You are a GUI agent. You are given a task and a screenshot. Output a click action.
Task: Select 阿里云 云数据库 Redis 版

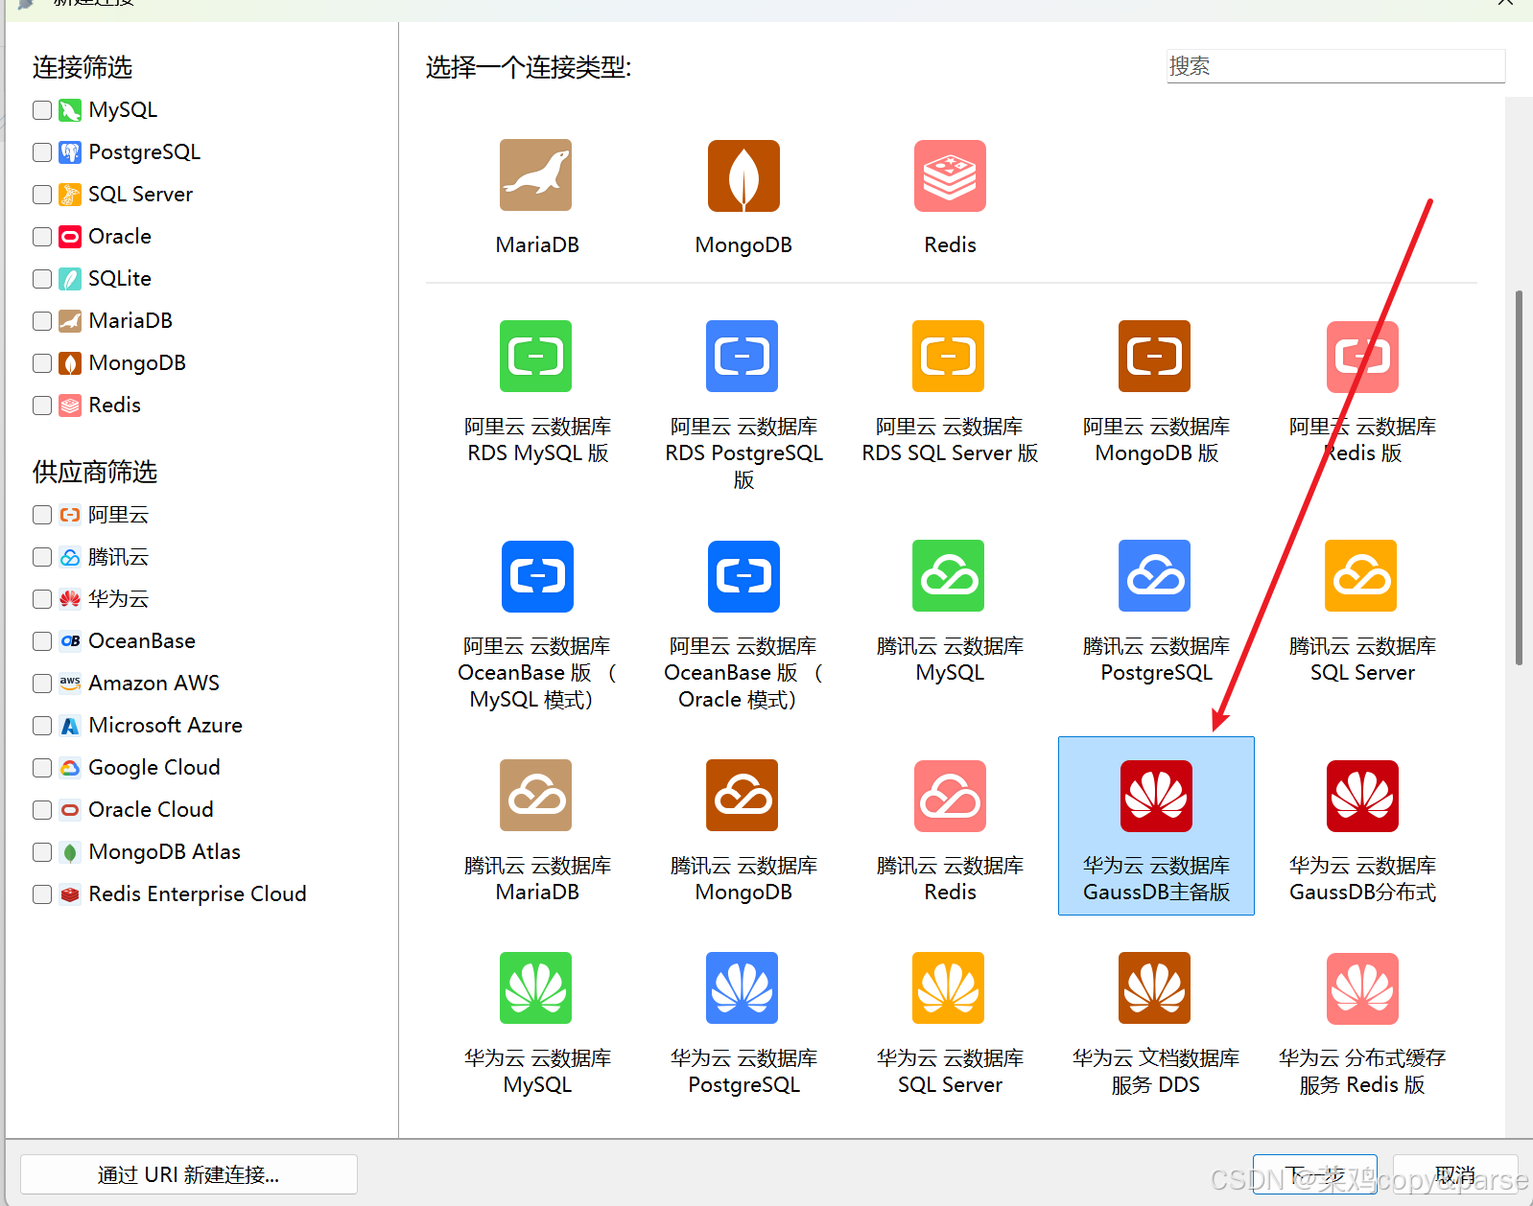click(x=1362, y=357)
